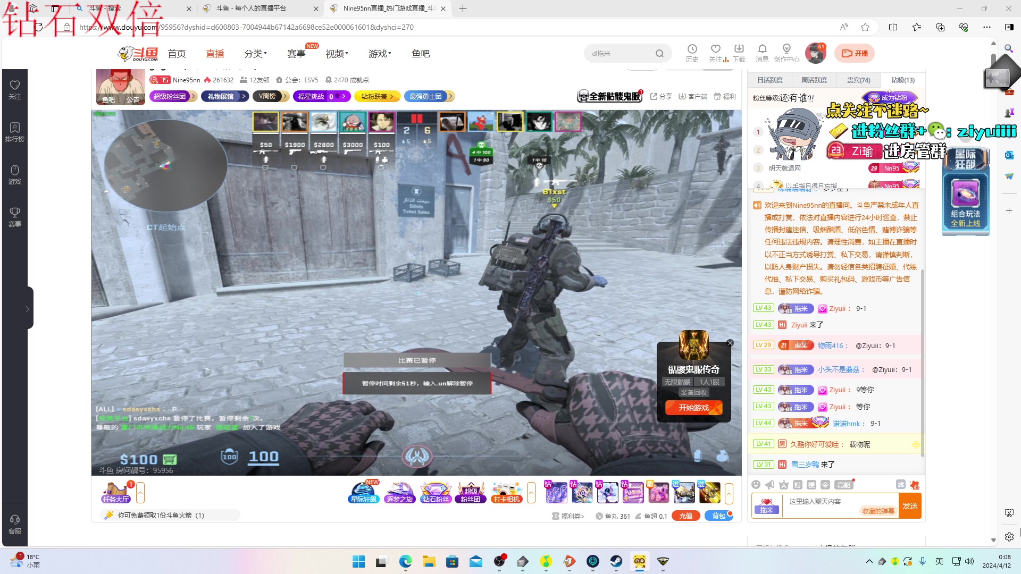Image resolution: width=1021 pixels, height=574 pixels.
Task: Click the 令 command chat icon
Action: (x=825, y=485)
